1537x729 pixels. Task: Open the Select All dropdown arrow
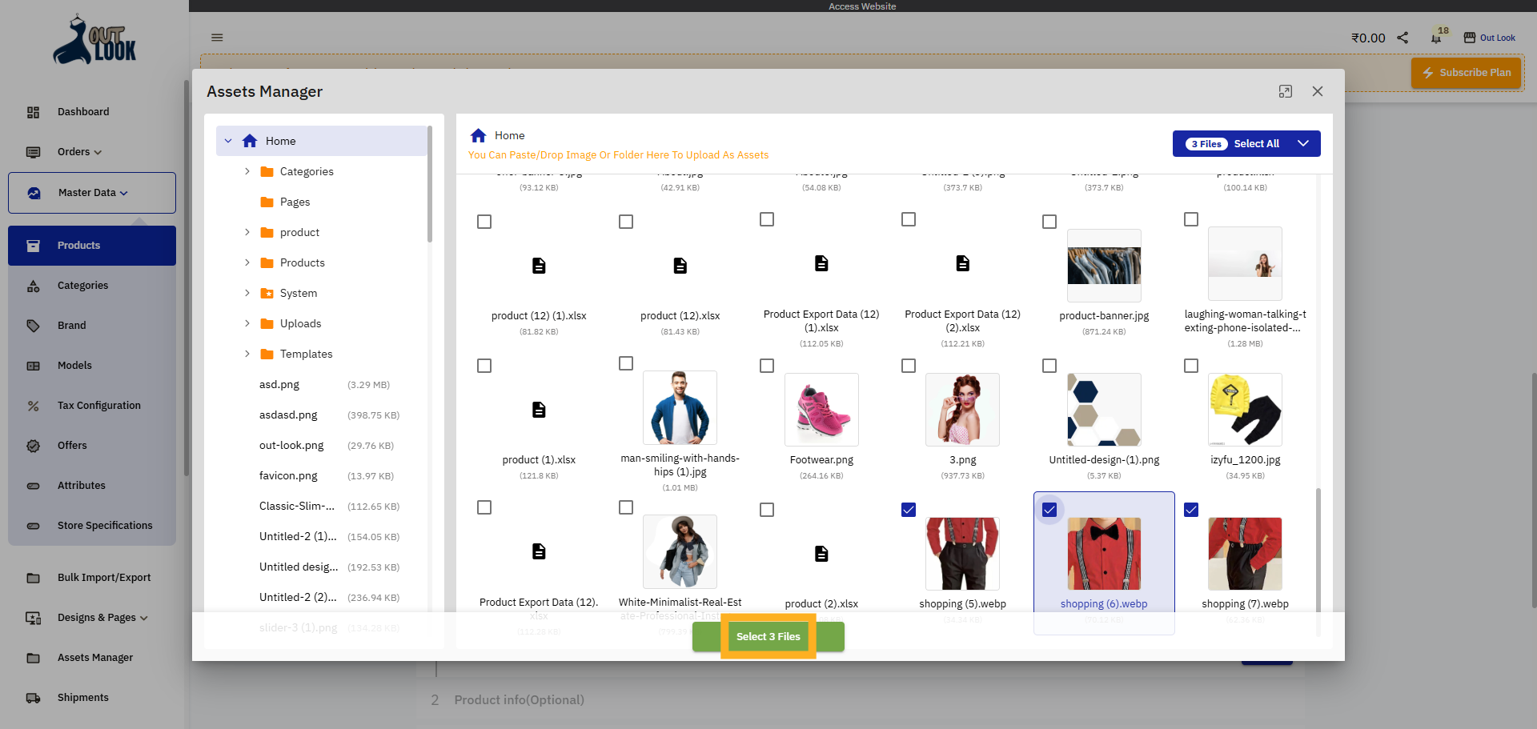1304,143
